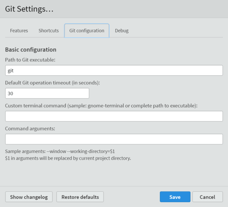
Task: Click the 'Path to Git executable:' label
Action: 30,60
